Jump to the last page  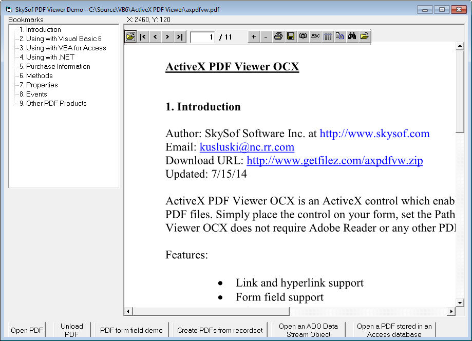pyautogui.click(x=179, y=36)
